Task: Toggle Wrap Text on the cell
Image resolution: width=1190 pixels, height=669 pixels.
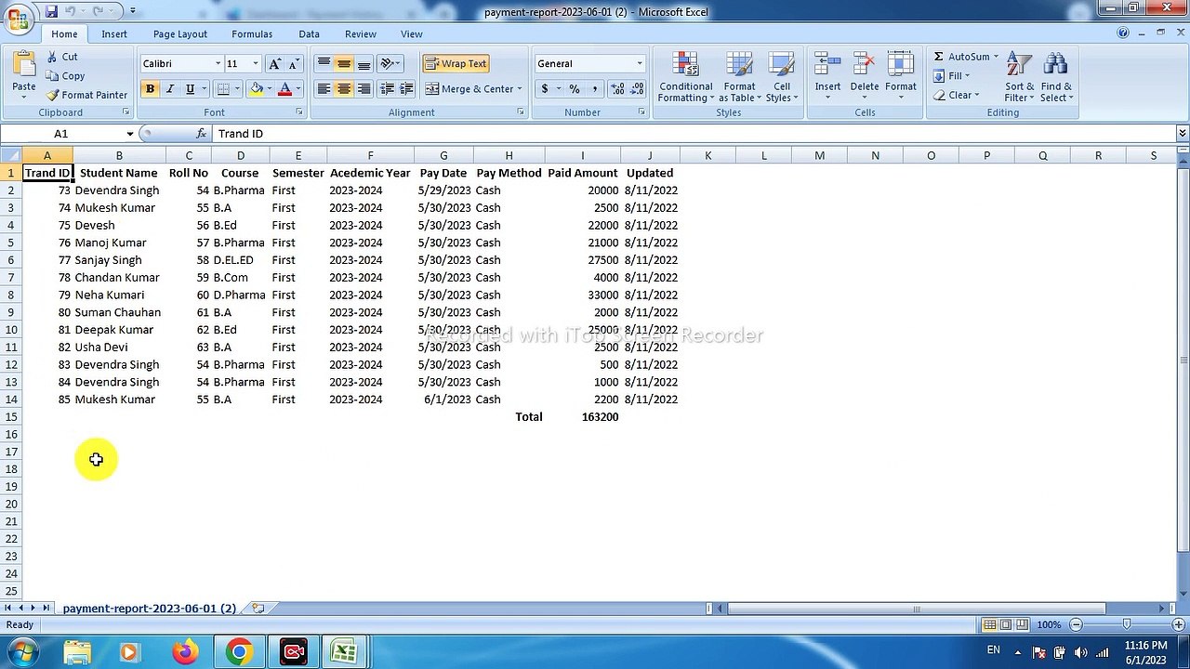Action: [456, 64]
